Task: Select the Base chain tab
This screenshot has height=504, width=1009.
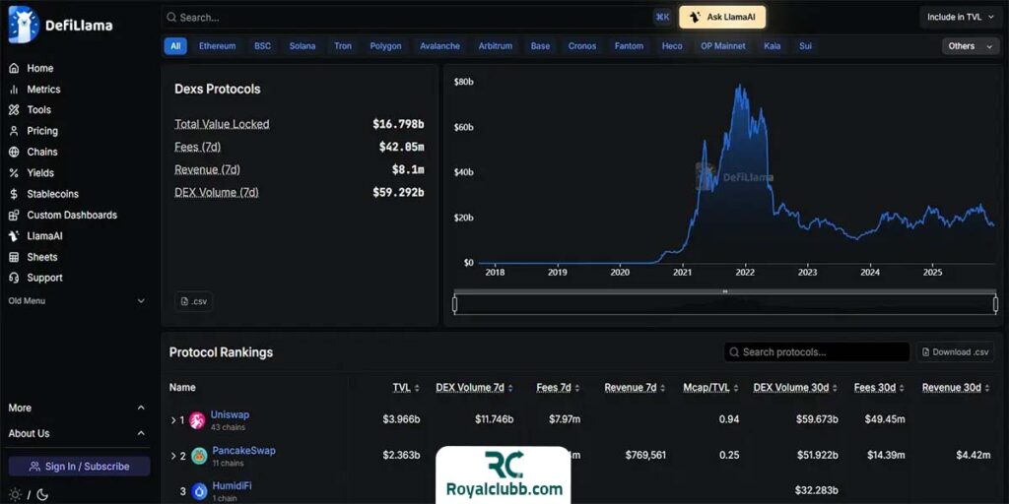Action: point(541,46)
